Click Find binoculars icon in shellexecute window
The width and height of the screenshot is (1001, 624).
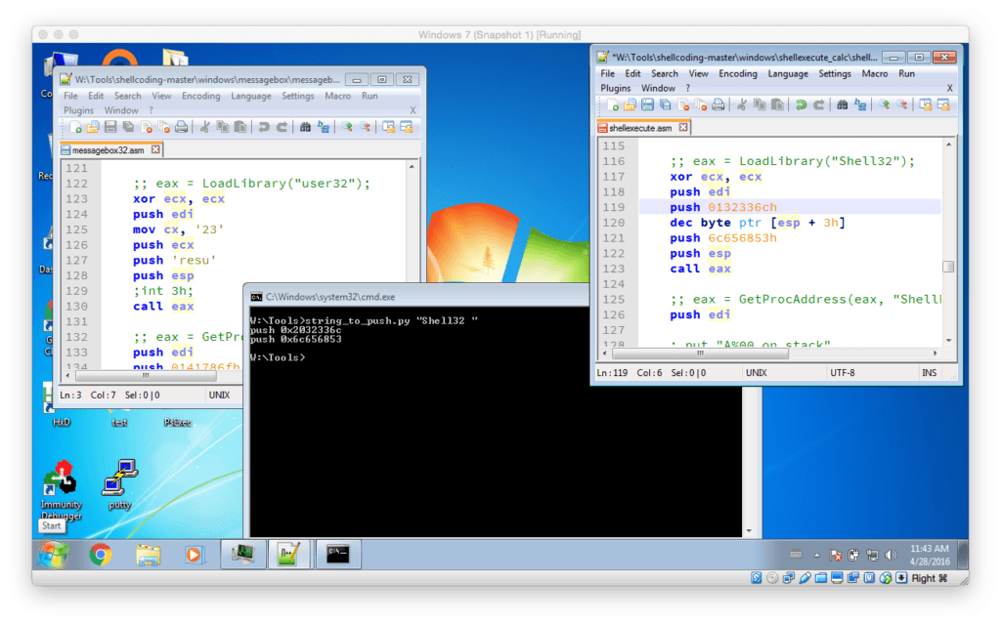pyautogui.click(x=842, y=105)
